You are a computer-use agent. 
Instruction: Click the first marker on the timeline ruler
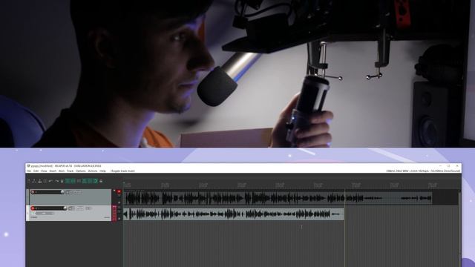pos(127,185)
